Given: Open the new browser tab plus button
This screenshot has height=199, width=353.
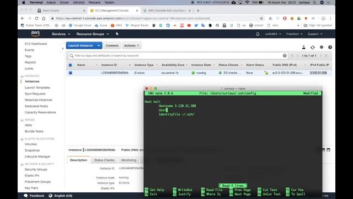Looking at the screenshot, I should [198, 11].
